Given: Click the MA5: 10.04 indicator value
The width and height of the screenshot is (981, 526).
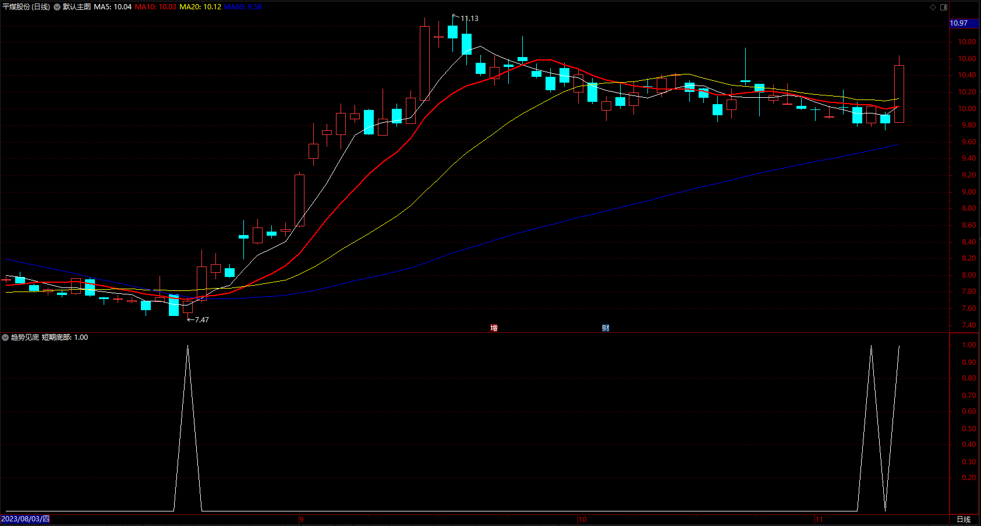Looking at the screenshot, I should [113, 7].
